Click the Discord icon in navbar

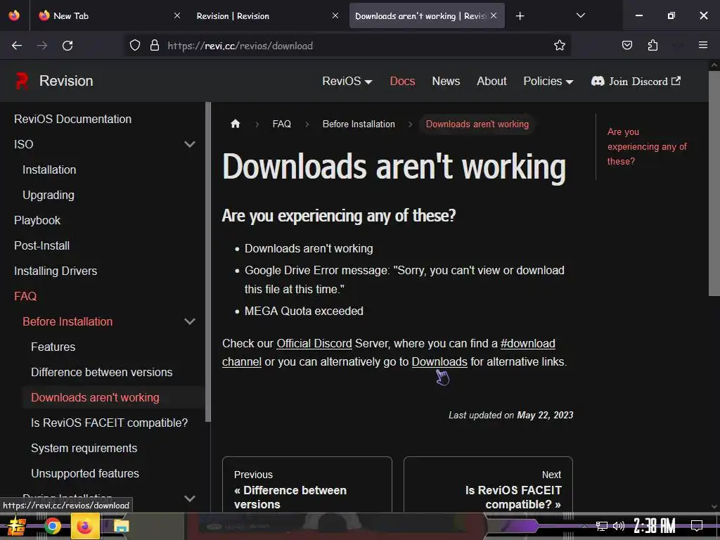point(598,82)
